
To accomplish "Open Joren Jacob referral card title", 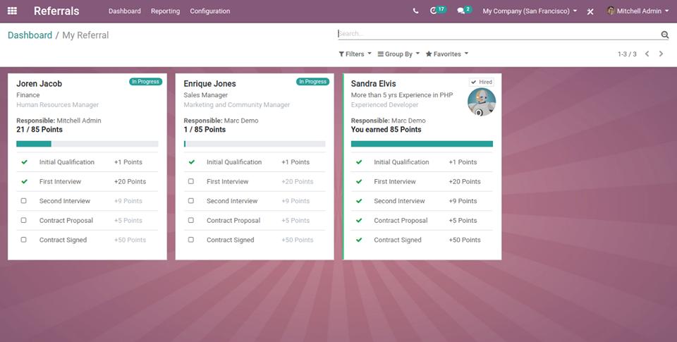I will point(39,84).
